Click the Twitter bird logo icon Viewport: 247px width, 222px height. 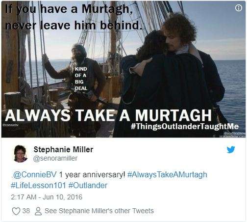point(231,149)
